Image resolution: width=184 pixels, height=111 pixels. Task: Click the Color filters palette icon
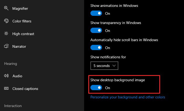6,21
